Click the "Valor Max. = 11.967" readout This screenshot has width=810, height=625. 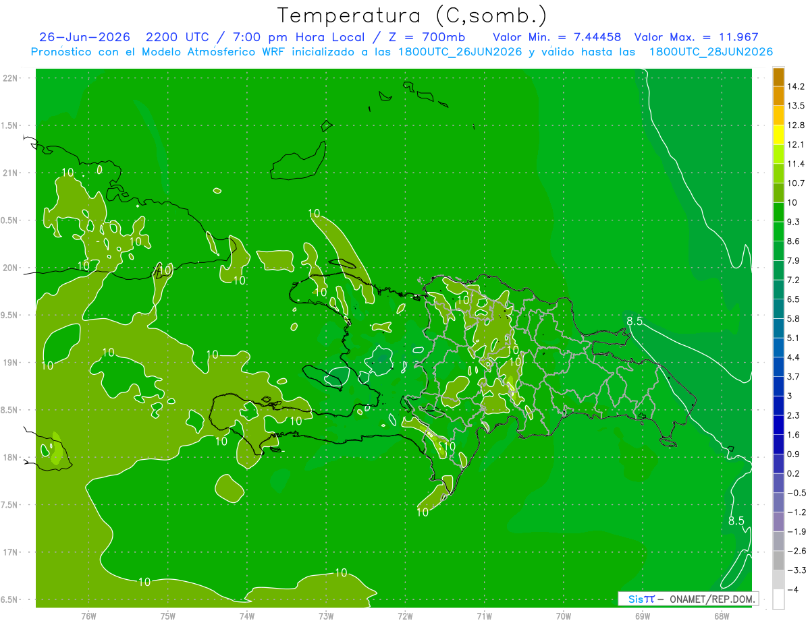[x=696, y=37]
